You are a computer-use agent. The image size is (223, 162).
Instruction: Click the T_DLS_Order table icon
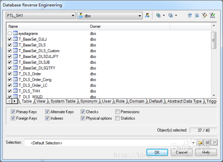tap(15, 74)
